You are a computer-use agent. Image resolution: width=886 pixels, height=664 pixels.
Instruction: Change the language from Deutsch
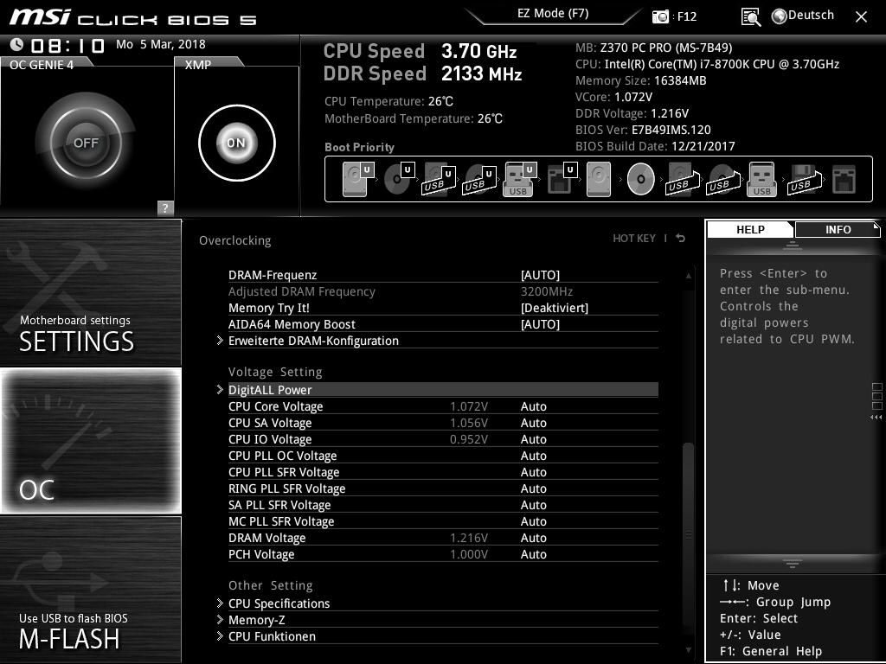811,16
